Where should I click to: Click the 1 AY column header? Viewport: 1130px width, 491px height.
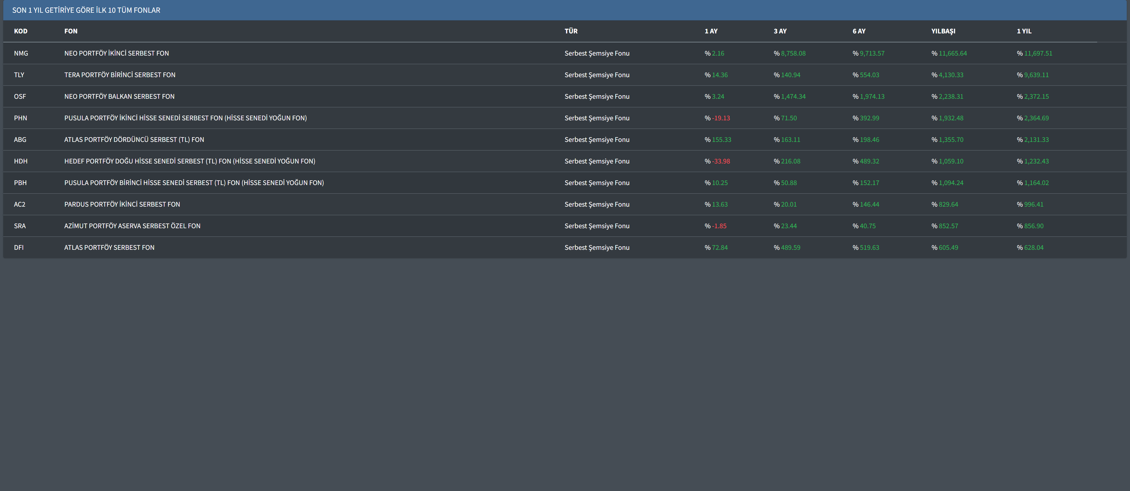[711, 31]
